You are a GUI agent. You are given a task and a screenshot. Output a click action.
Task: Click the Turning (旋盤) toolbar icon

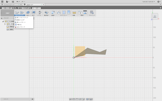click(x=53, y=12)
